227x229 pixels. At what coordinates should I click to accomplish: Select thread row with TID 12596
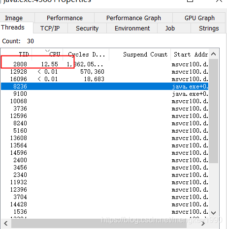[x=105, y=116]
